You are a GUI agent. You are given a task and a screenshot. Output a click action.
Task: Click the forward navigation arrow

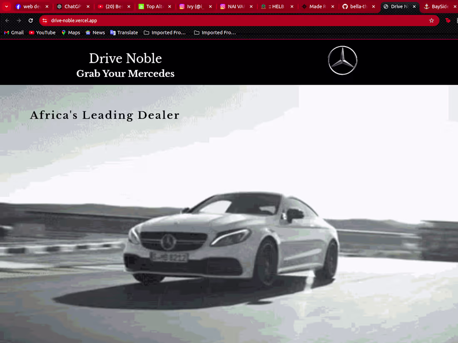pos(19,20)
